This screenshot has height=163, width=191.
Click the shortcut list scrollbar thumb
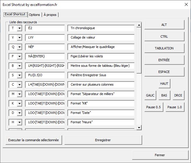[x=139, y=50]
